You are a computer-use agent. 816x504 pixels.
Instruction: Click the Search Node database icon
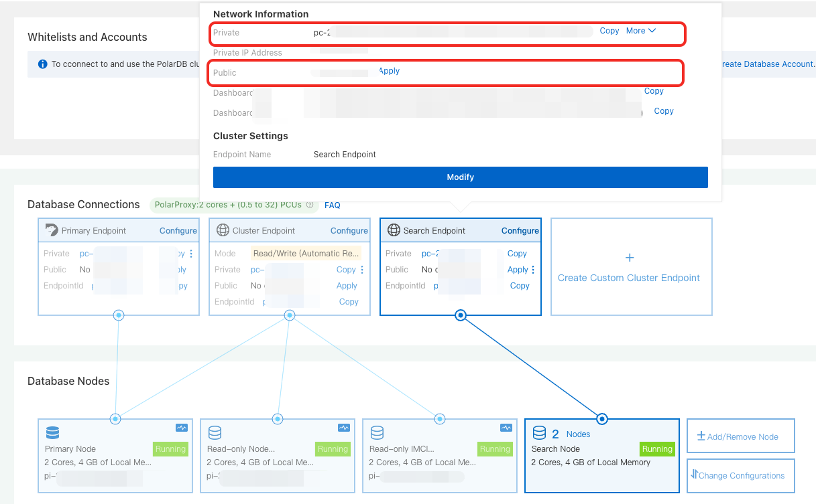pos(539,433)
